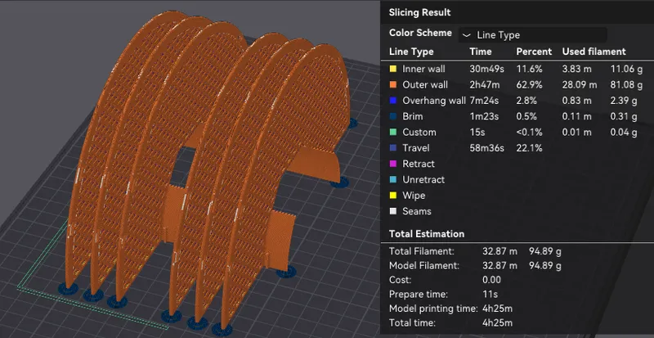Screen dimensions: 654x338
Task: Click the Travel line type swatch icon
Action: 393,148
